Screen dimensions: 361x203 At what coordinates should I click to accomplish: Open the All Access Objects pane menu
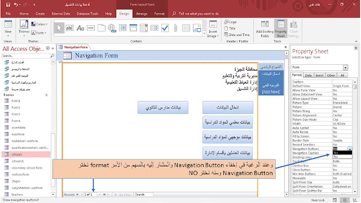tap(47, 48)
